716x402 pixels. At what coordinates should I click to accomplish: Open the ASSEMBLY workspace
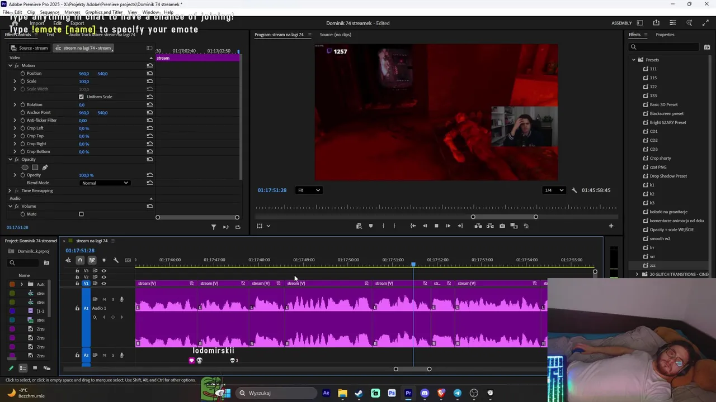(621, 23)
